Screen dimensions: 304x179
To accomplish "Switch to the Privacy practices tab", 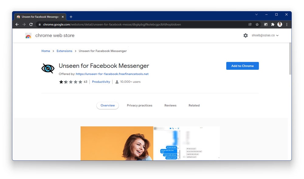I will pyautogui.click(x=140, y=106).
